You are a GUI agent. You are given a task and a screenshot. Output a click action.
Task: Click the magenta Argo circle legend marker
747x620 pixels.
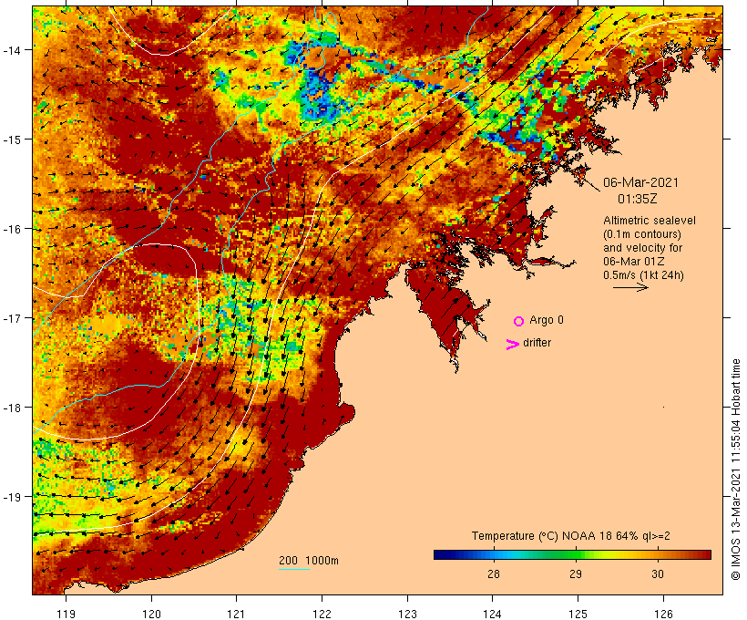point(519,322)
